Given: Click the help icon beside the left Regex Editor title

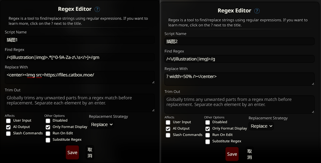Looking at the screenshot, I should click(97, 9).
